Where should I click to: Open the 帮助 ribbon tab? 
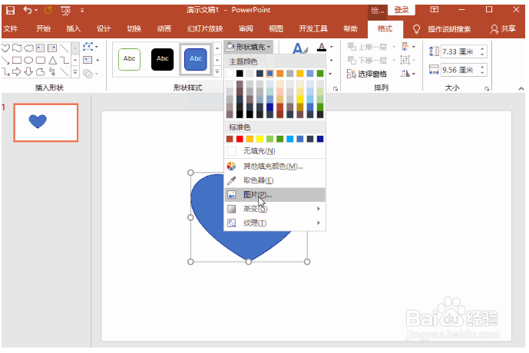coord(350,28)
